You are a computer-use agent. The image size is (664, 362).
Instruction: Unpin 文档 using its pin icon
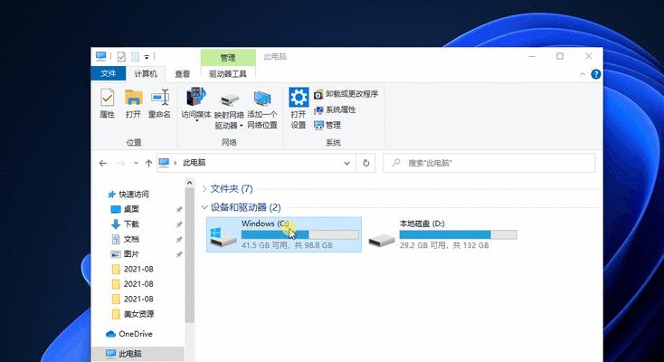(x=179, y=240)
